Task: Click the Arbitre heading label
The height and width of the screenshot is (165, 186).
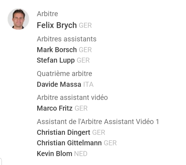Action: point(47,14)
